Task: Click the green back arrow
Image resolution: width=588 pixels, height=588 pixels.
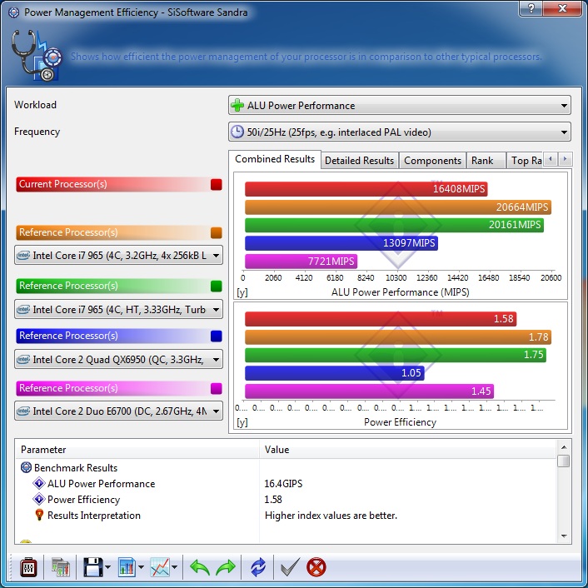Action: coord(200,567)
